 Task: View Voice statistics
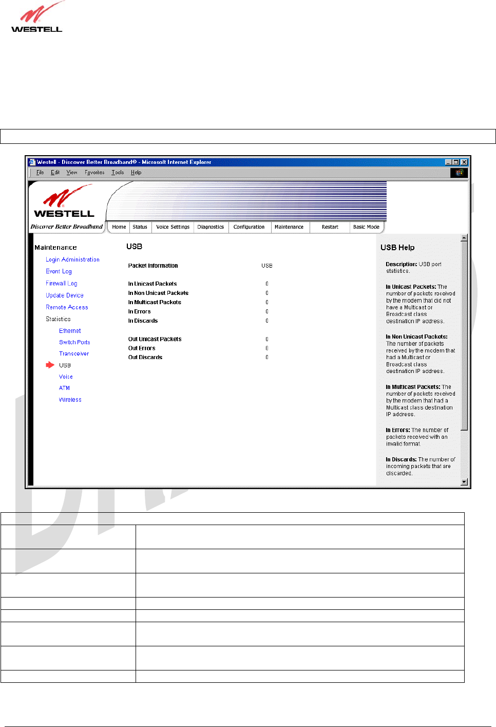tap(66, 377)
